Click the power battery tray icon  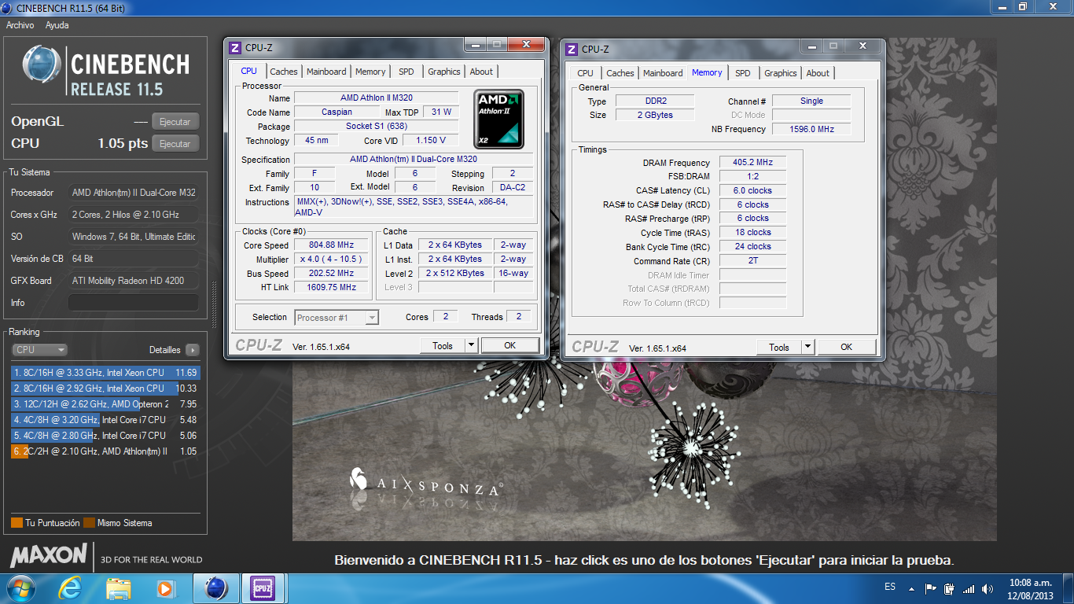tap(950, 588)
